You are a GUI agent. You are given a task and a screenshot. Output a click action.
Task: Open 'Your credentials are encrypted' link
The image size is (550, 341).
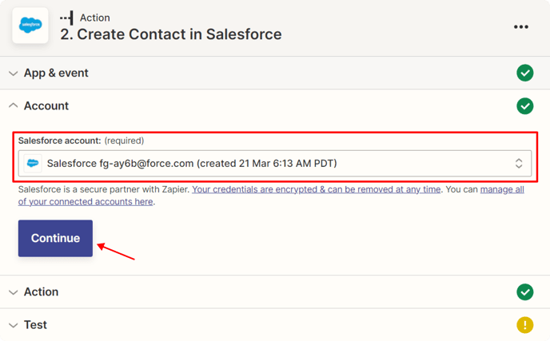point(316,189)
